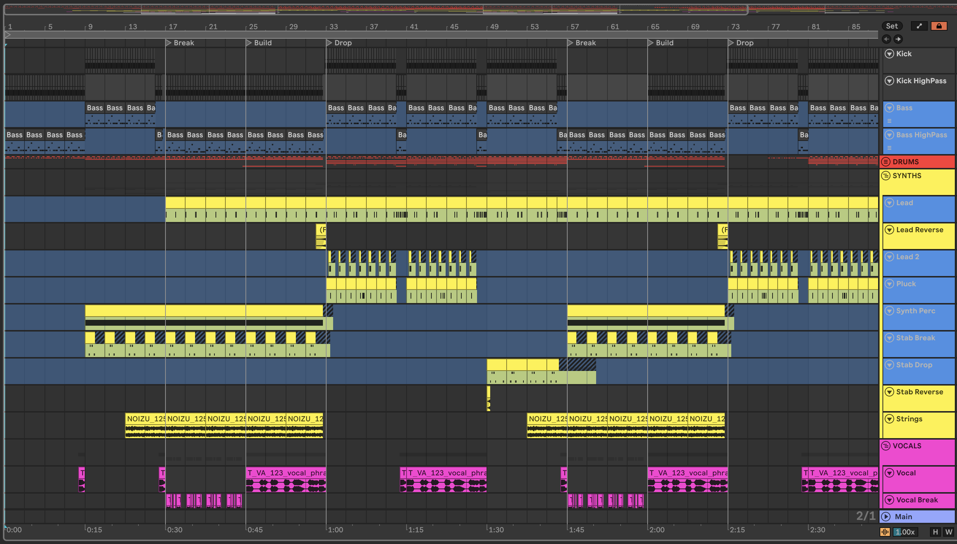Click the Set locator button
Viewport: 957px width, 544px height.
[892, 26]
